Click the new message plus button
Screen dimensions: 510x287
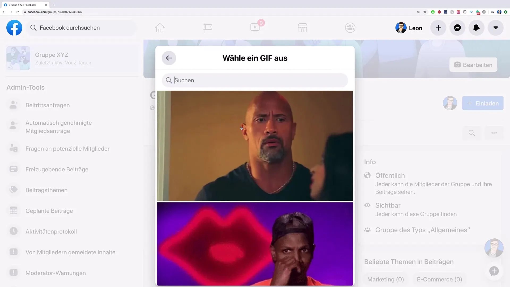click(x=494, y=271)
